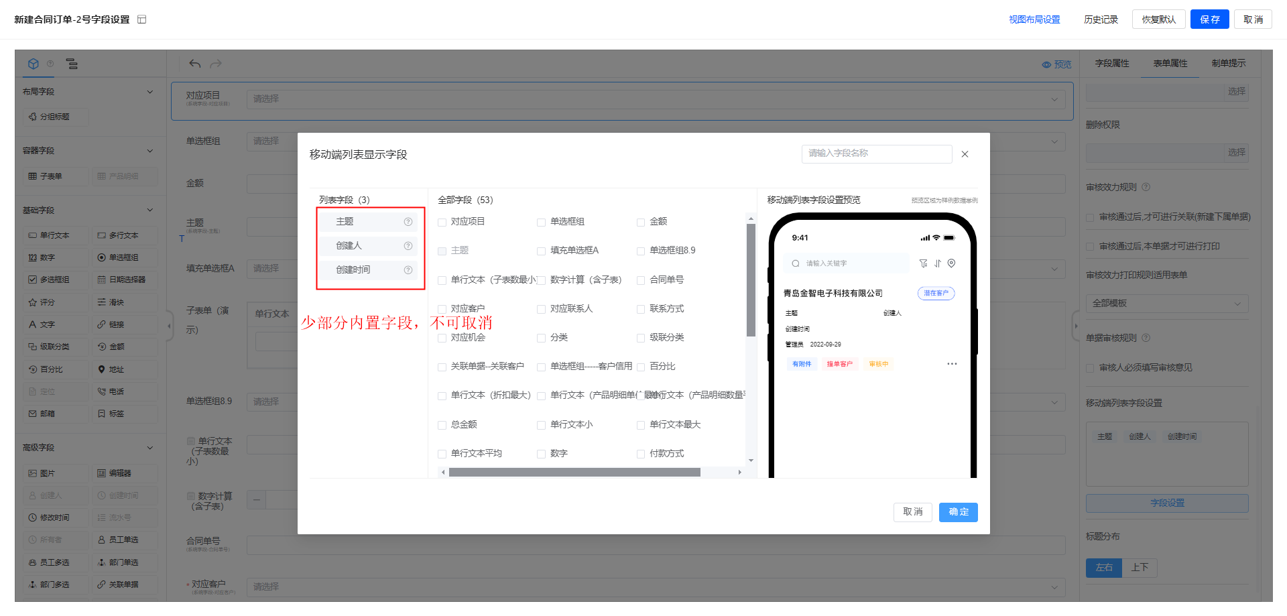This screenshot has width=1287, height=616.
Task: Open the three-dot menu in phone preview
Action: (x=952, y=364)
